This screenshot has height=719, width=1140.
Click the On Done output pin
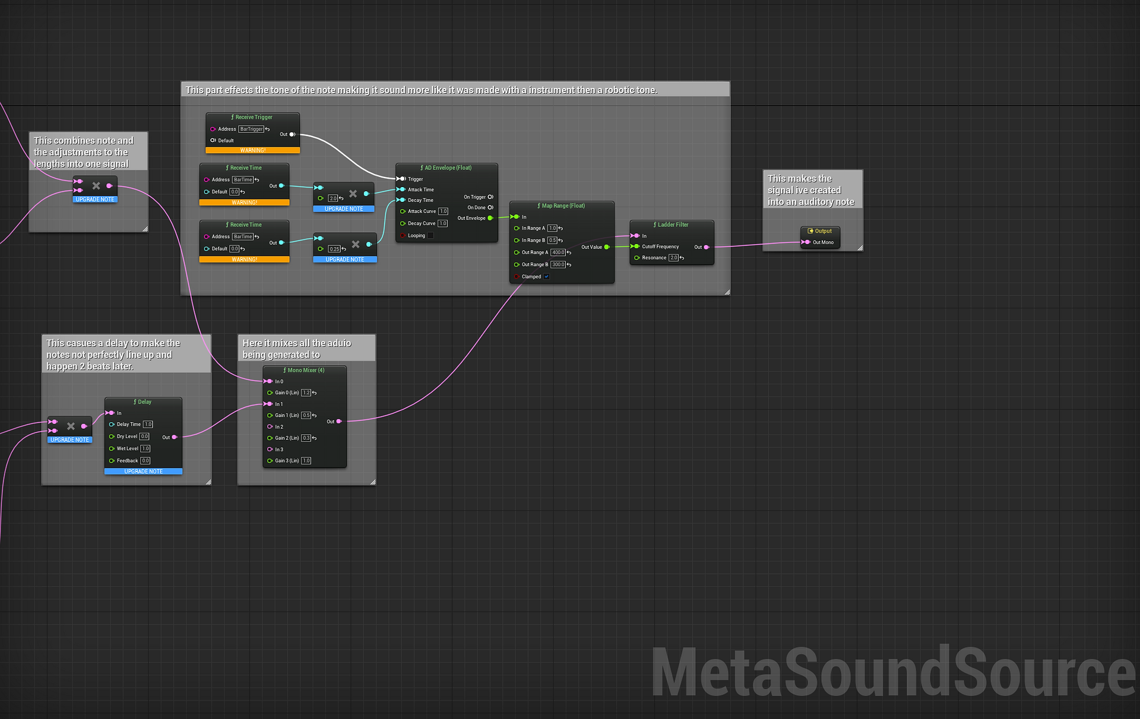(490, 208)
